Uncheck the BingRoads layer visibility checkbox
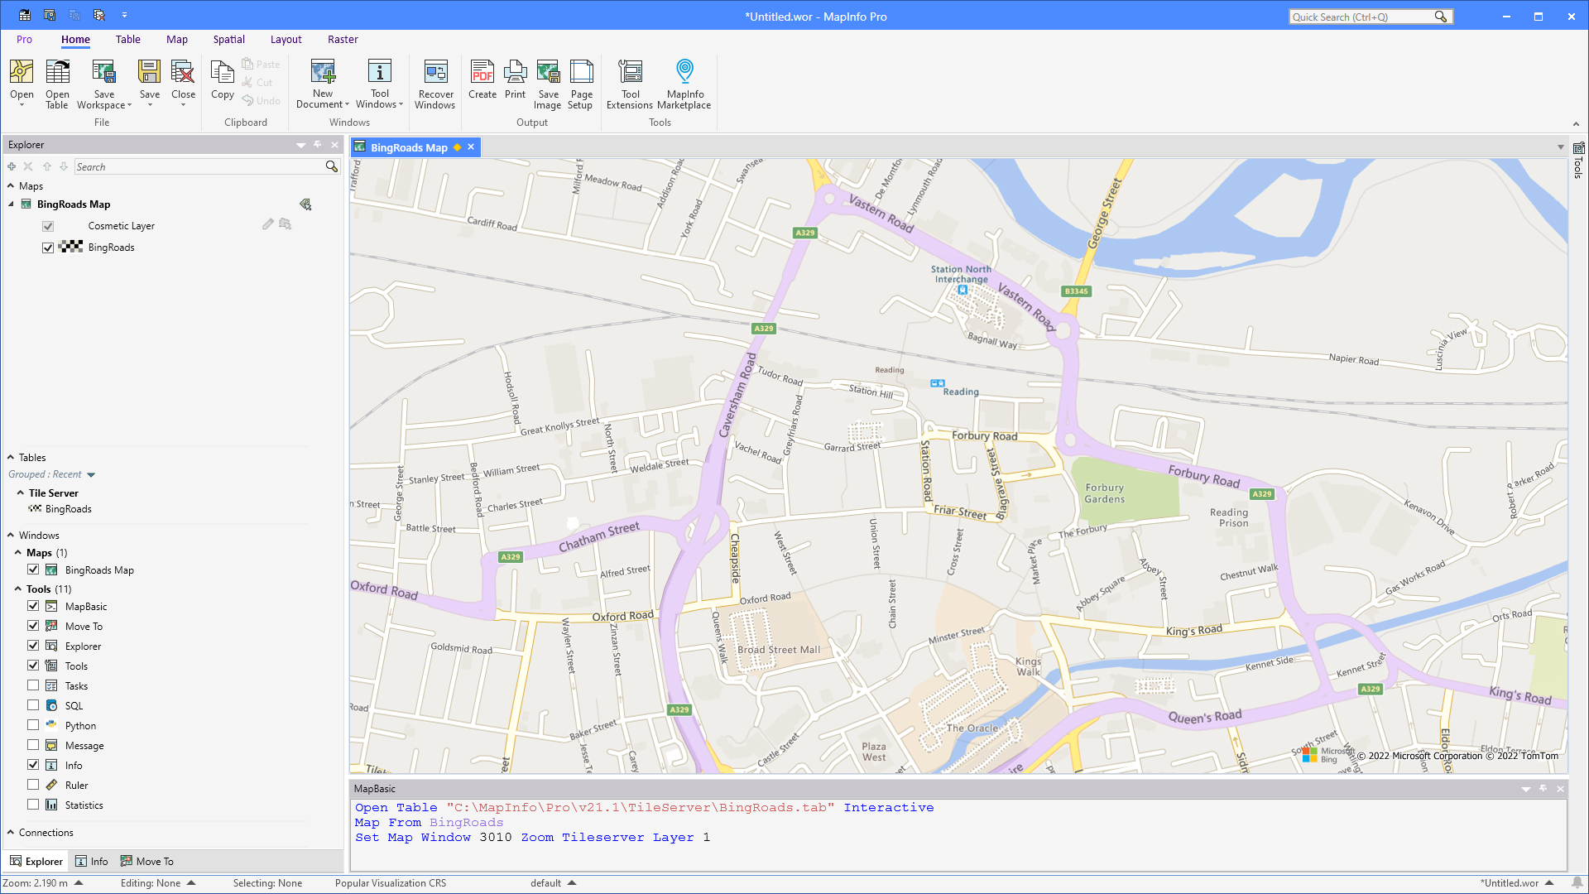This screenshot has height=894, width=1589. [x=48, y=248]
